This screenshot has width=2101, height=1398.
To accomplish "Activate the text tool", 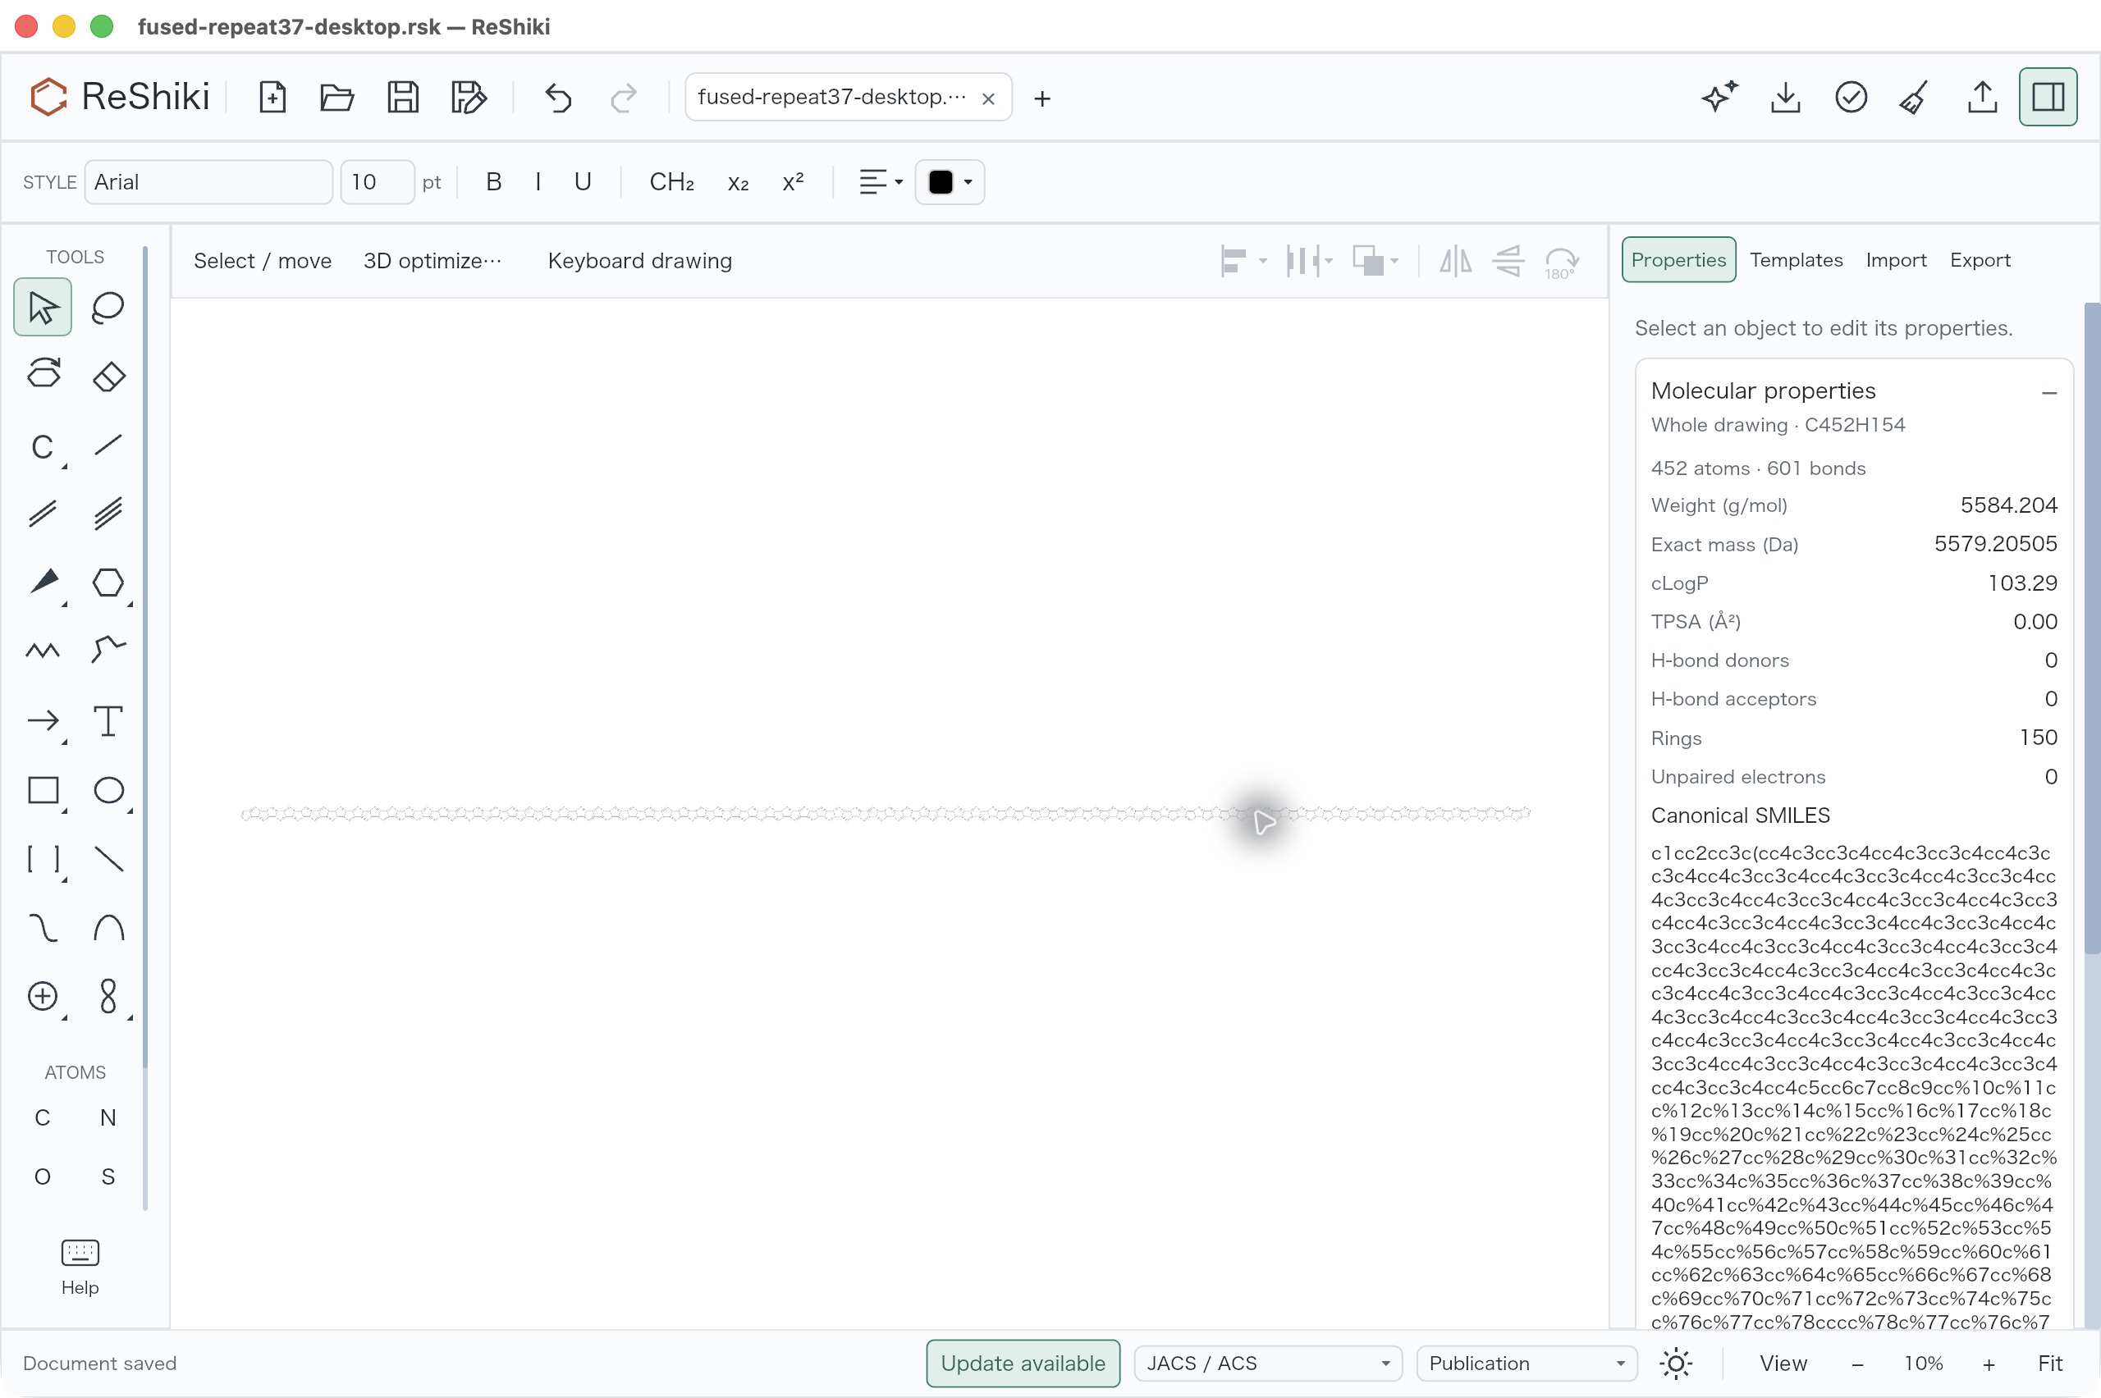I will [108, 720].
